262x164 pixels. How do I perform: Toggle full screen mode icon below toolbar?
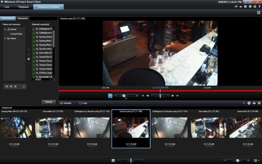(259, 13)
